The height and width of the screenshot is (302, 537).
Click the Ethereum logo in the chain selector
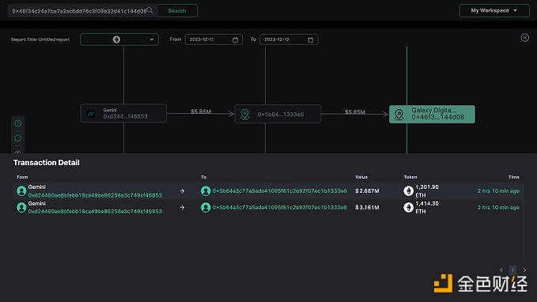[x=116, y=40]
